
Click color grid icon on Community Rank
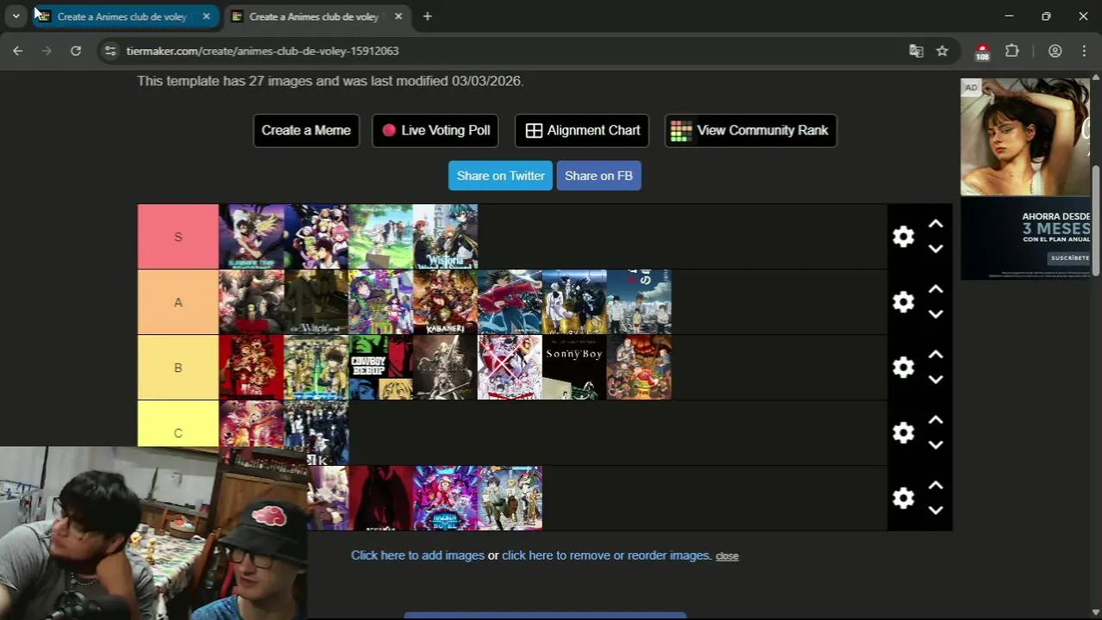point(681,131)
